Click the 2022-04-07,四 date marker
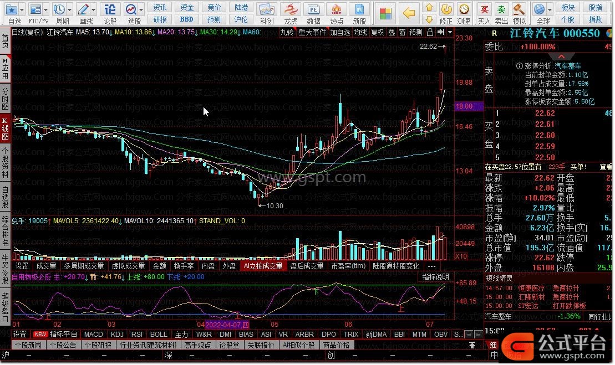This screenshot has height=365, width=615. point(227,325)
